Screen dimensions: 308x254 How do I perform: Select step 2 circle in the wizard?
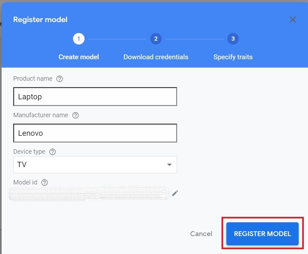click(x=156, y=39)
